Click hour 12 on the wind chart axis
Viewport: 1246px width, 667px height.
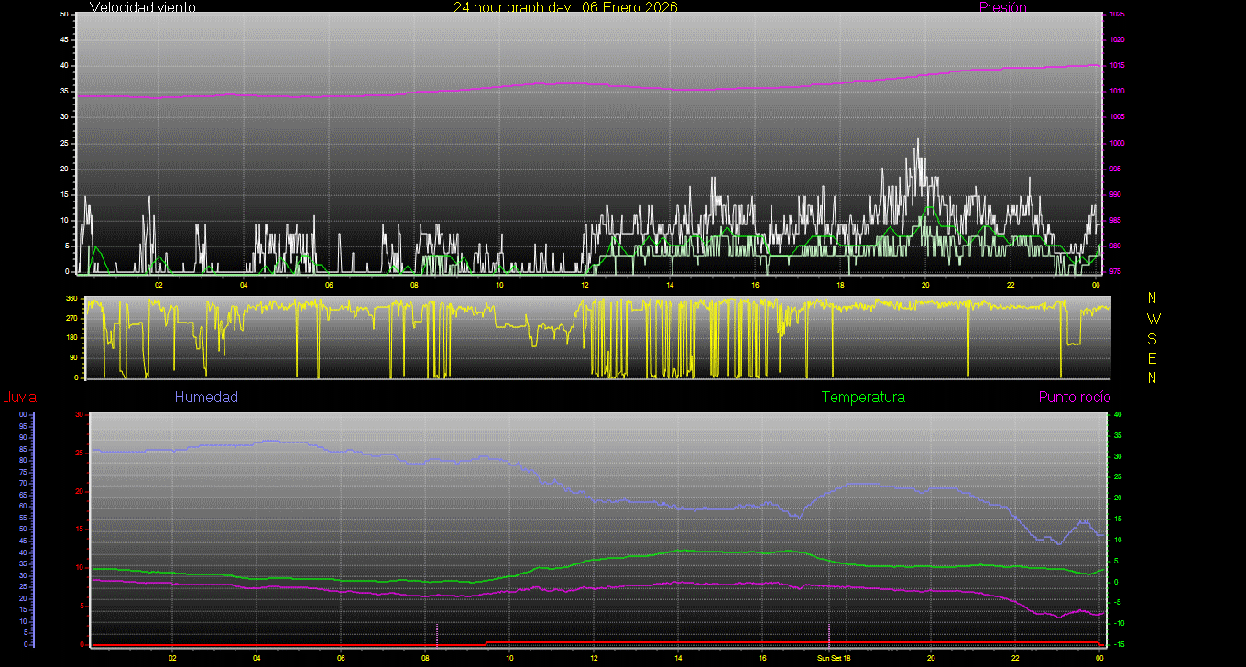[x=585, y=284]
